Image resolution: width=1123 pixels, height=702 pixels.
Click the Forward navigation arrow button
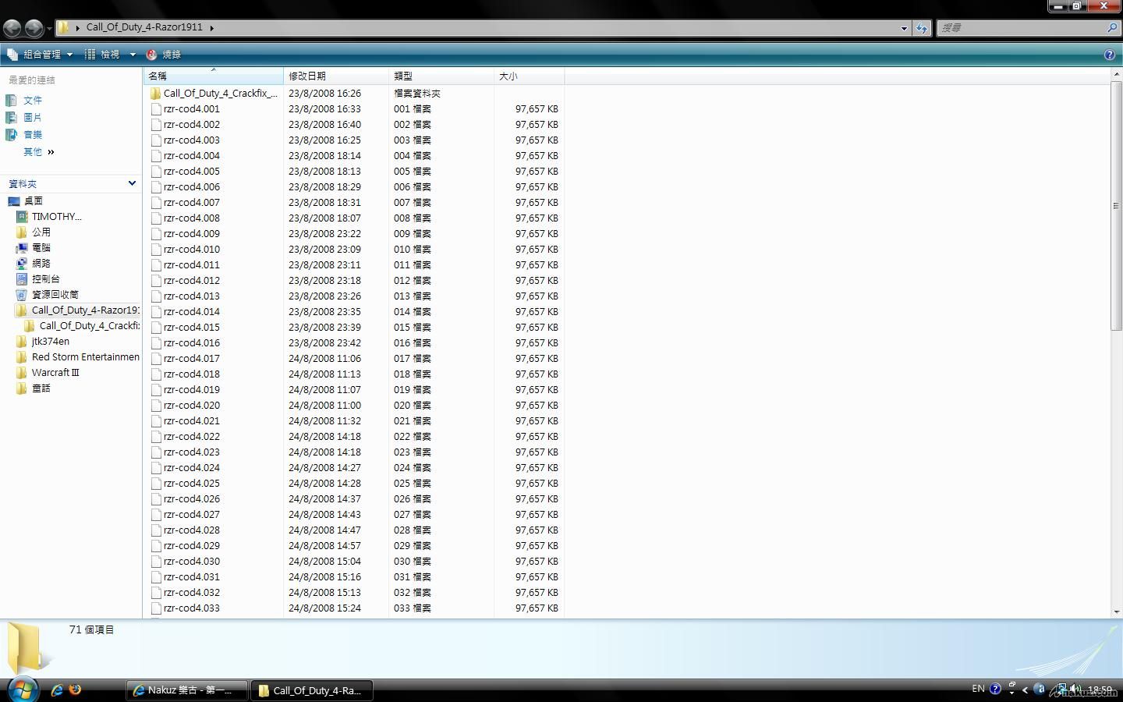(34, 28)
